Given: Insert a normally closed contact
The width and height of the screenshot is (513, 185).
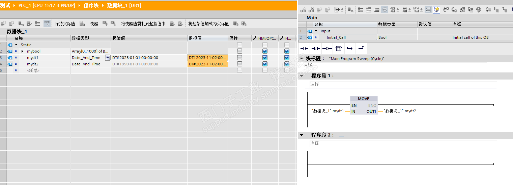Looking at the screenshot, I should pyautogui.click(x=316, y=49).
